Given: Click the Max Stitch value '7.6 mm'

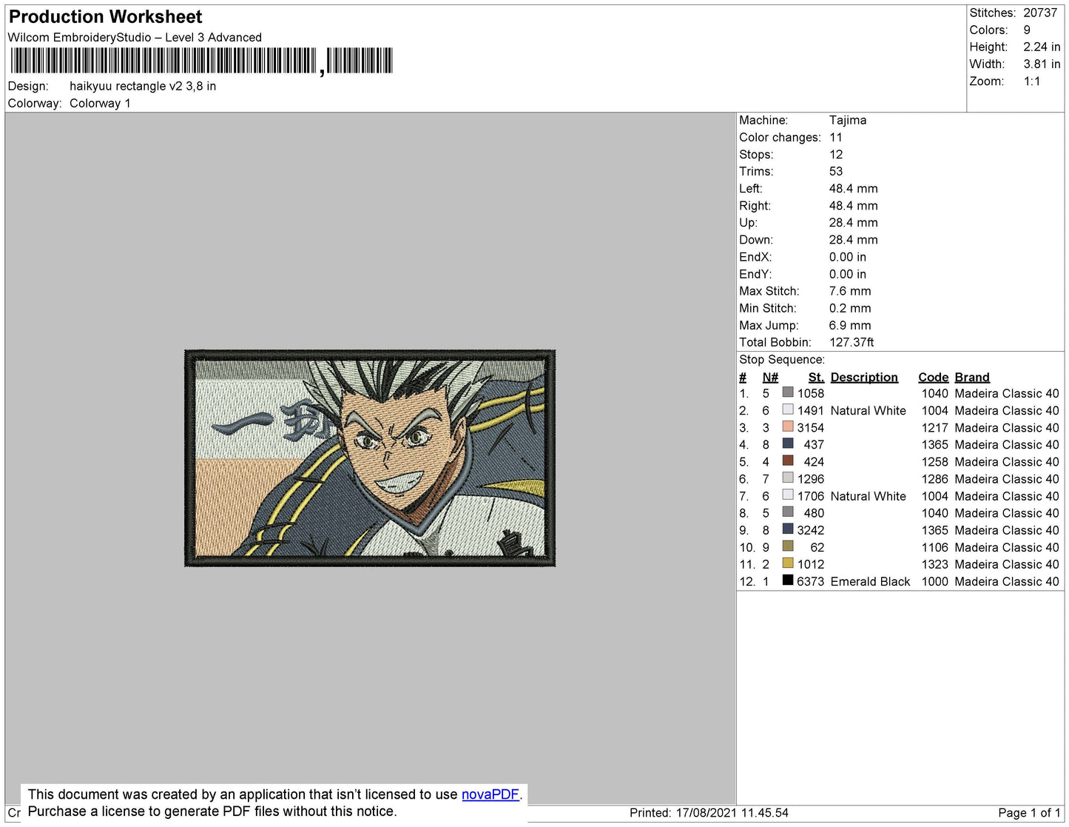Looking at the screenshot, I should pos(850,291).
